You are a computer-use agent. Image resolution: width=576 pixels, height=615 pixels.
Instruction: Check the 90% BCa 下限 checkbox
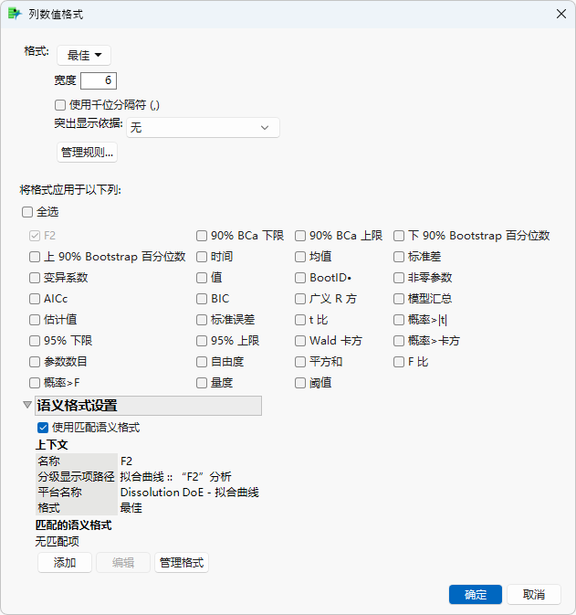click(x=202, y=236)
